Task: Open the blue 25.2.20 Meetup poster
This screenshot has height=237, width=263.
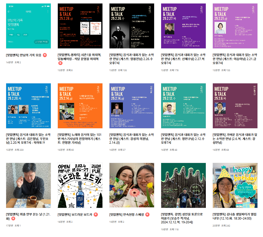Action: click(29, 106)
